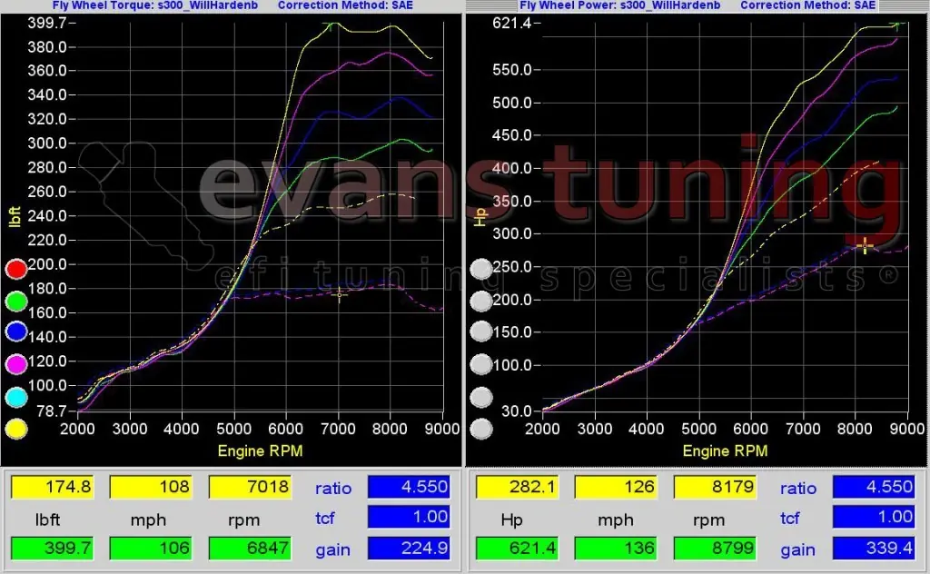Click the Engine RPM label under power graph
The height and width of the screenshot is (574, 930).
tap(725, 451)
